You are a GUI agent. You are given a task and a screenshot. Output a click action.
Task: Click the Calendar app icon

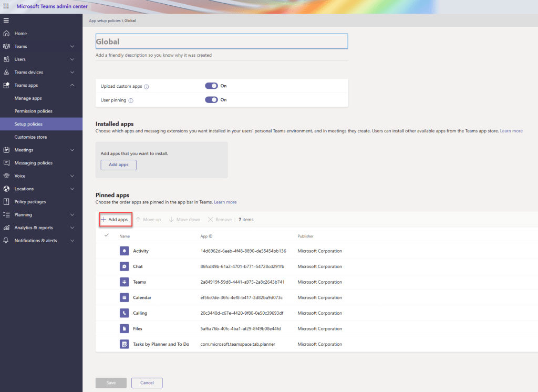[123, 297]
